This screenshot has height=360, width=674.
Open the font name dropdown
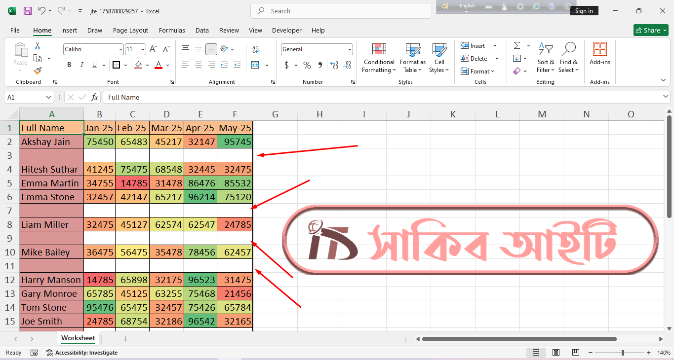coord(120,49)
